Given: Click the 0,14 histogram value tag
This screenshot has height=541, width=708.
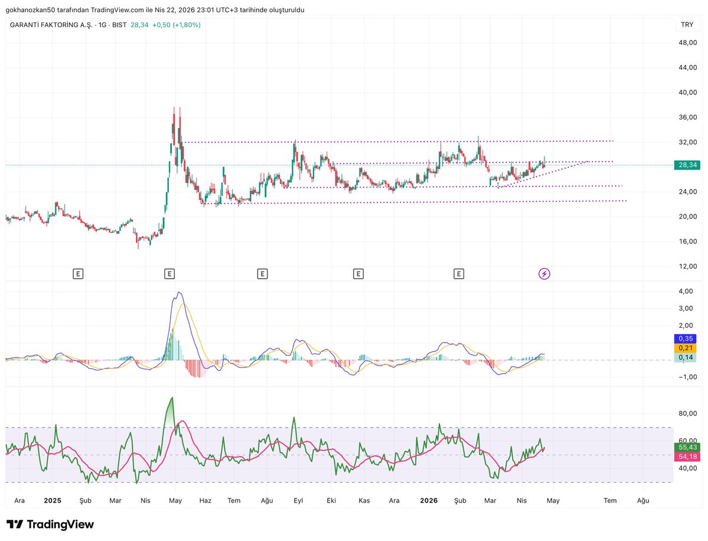Looking at the screenshot, I should pyautogui.click(x=686, y=357).
